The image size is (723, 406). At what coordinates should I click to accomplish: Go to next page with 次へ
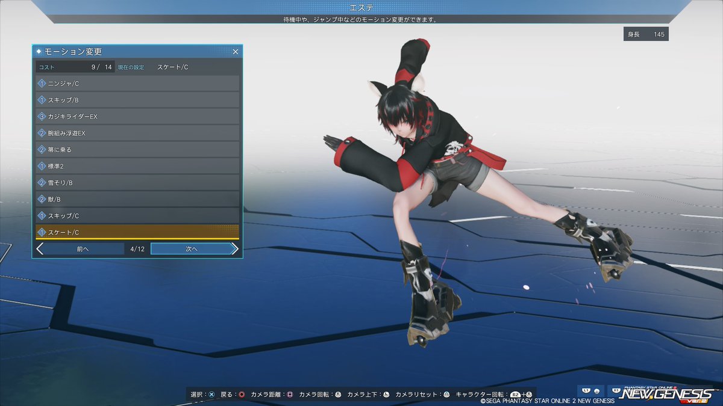pos(191,249)
